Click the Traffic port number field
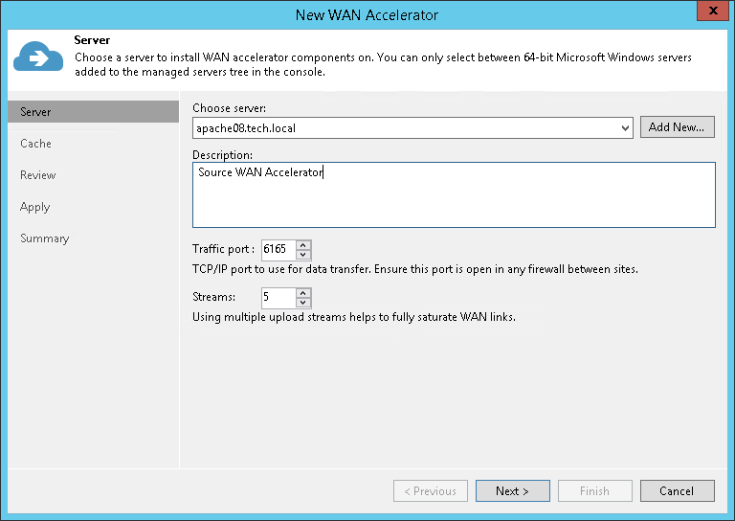The height and width of the screenshot is (521, 735). point(278,249)
